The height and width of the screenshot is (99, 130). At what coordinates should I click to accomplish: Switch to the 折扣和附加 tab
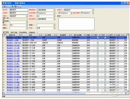[x=23, y=32]
